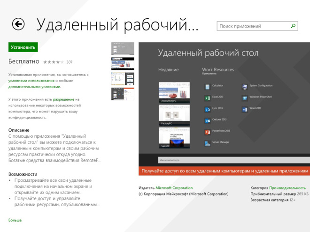Open the Word 2013 icon
This screenshot has width=310, height=232.
point(245,109)
